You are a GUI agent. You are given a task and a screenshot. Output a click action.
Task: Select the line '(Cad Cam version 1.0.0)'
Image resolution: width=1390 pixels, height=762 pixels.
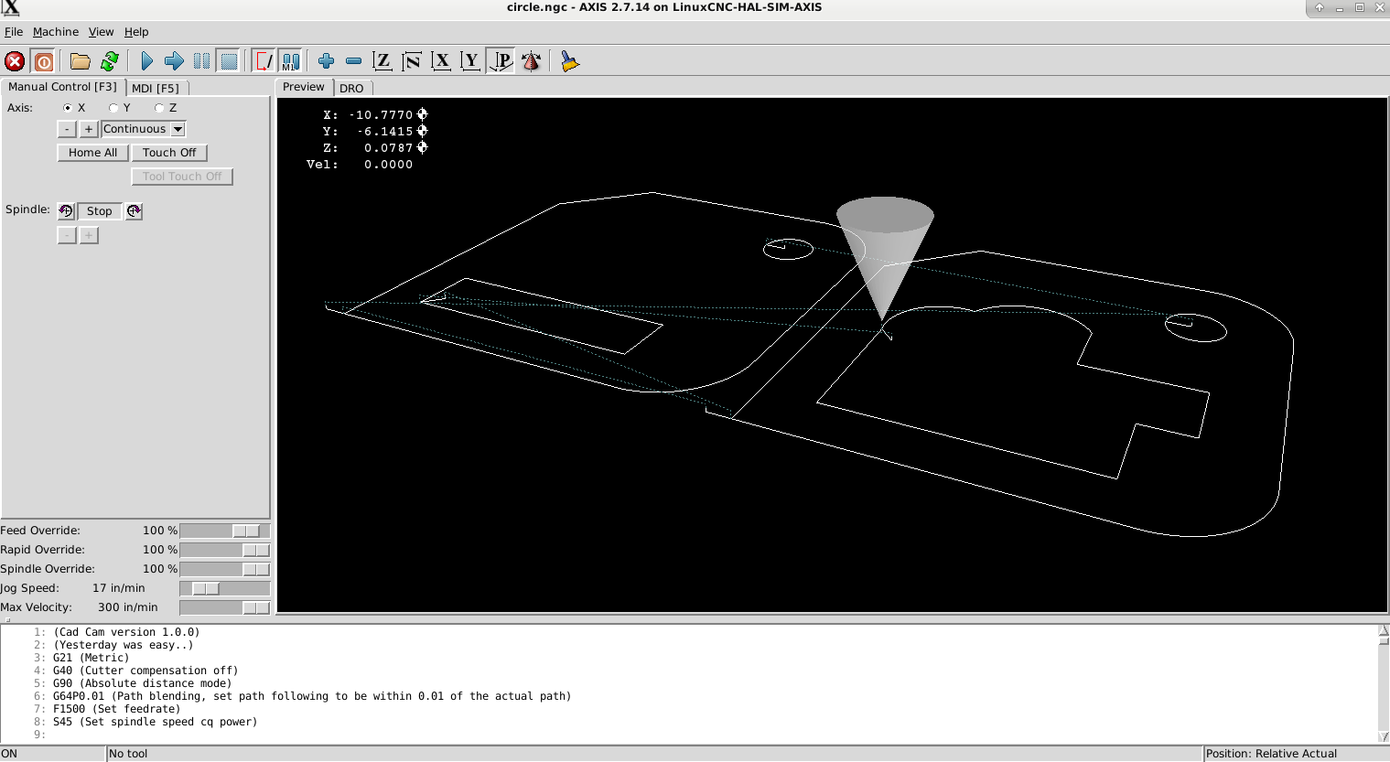(125, 632)
